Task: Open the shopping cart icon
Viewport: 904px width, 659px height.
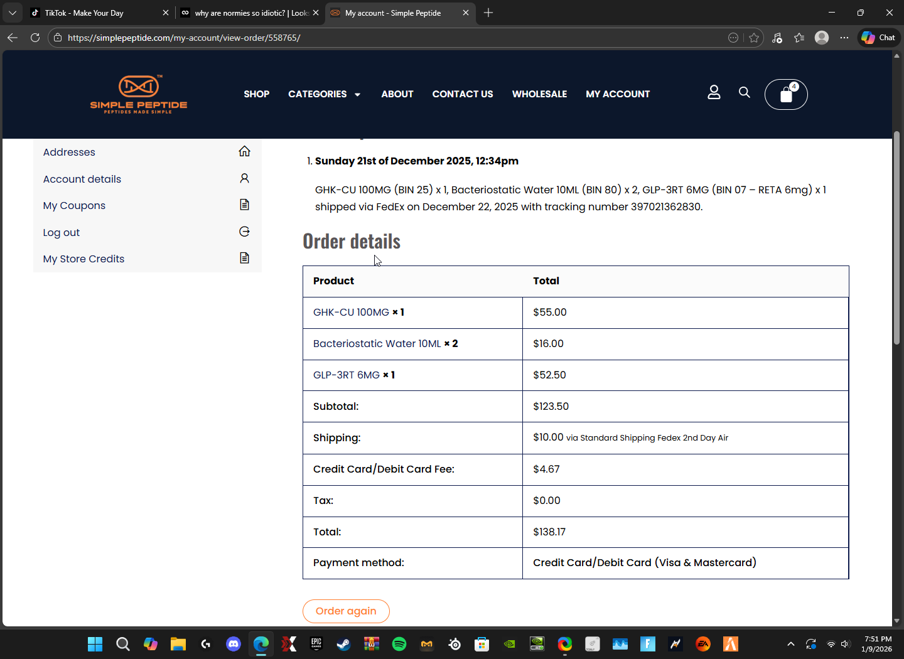Action: pyautogui.click(x=786, y=95)
